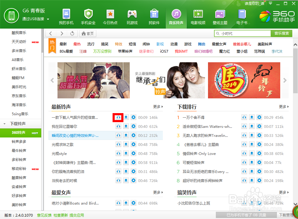
Task: Open 铃声多多 in the sidebar
Action: (19, 141)
